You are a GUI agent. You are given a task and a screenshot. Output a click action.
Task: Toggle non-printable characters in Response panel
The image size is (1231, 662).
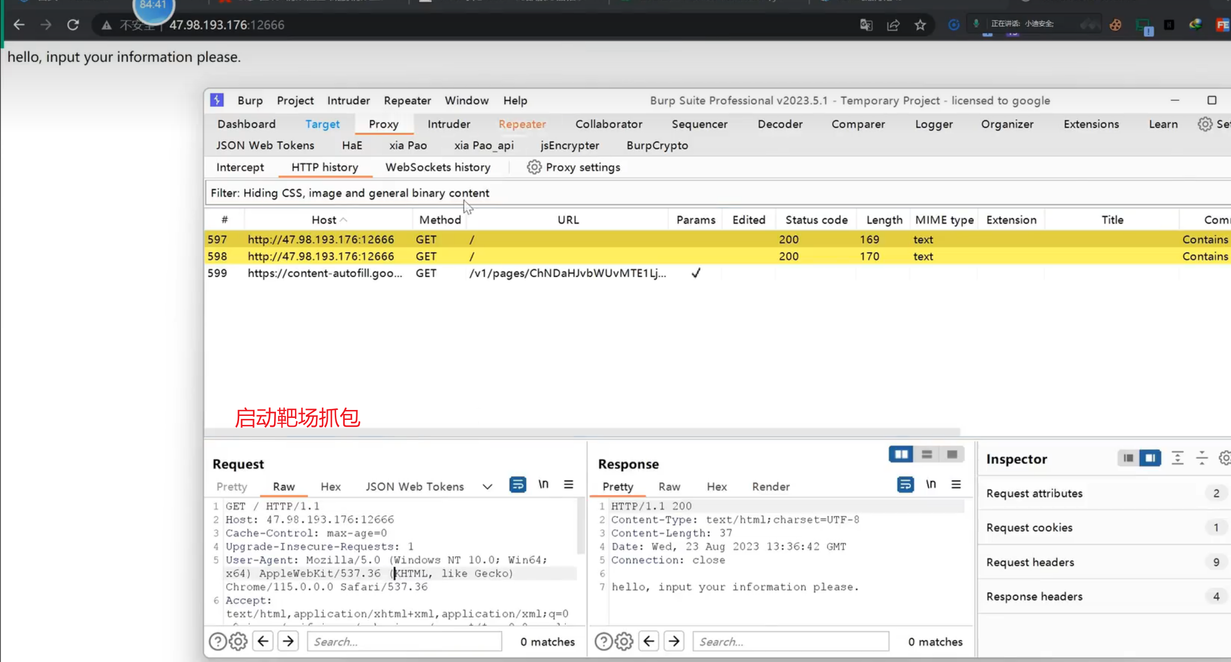(x=931, y=485)
